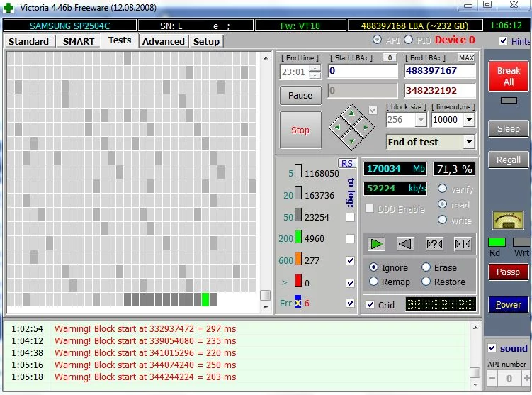Image resolution: width=532 pixels, height=395 pixels.
Task: Click the 0 reset button beside Start LBA
Action: click(390, 57)
